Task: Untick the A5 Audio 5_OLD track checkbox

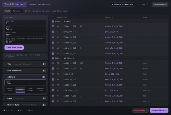Action: coord(53,85)
